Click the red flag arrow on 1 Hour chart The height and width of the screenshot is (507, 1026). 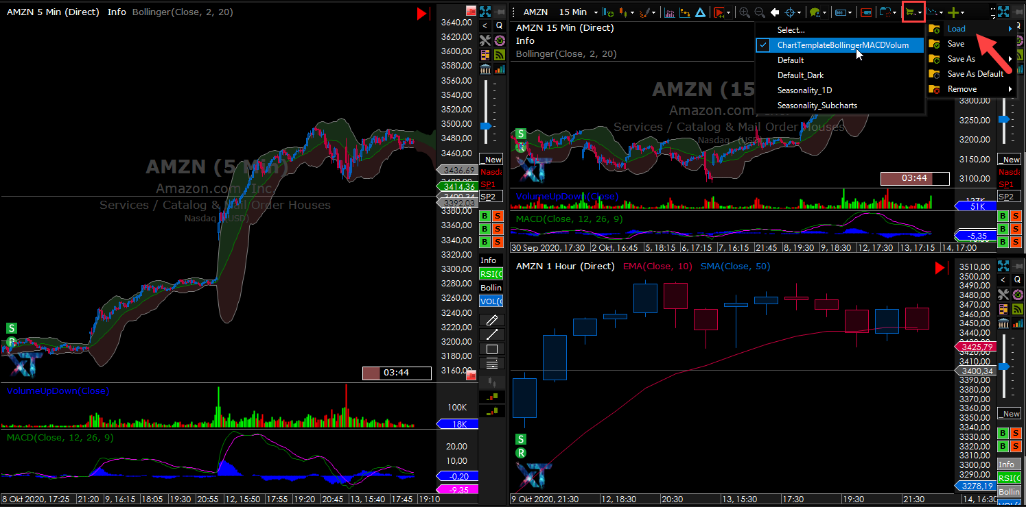(x=940, y=268)
